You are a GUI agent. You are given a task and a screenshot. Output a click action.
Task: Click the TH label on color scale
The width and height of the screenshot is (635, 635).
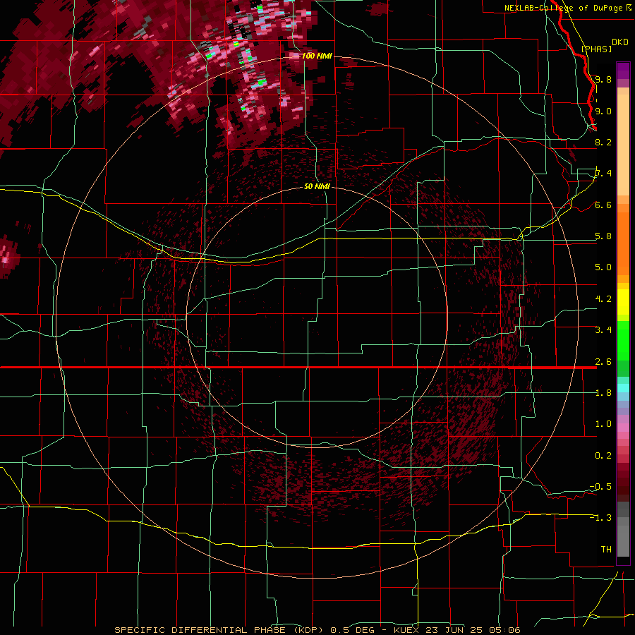coord(606,550)
